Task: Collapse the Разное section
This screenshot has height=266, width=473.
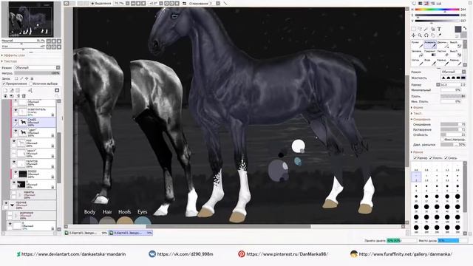Action: 417,152
